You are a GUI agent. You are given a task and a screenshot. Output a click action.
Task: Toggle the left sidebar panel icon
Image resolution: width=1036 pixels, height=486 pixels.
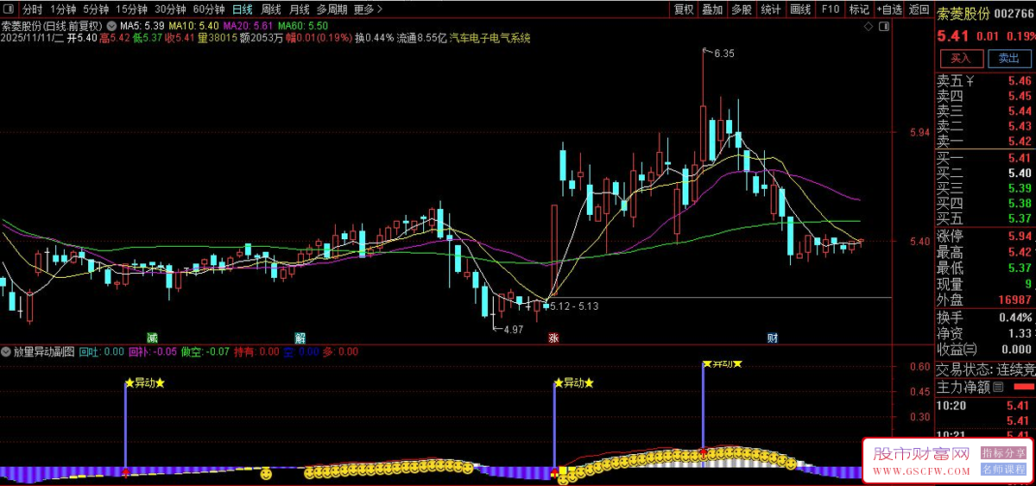point(7,9)
